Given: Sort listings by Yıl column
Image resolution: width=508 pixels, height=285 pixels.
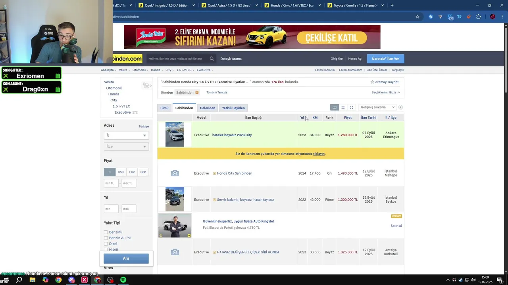Looking at the screenshot, I should [x=302, y=118].
